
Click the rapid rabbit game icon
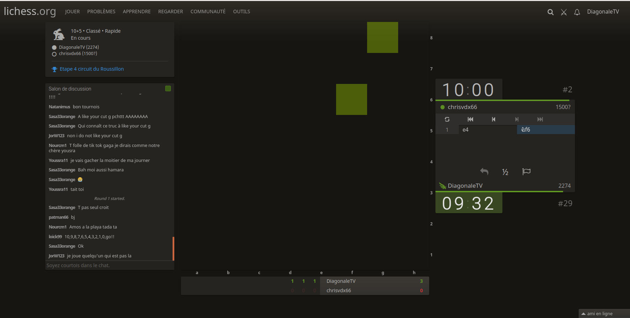tap(59, 34)
